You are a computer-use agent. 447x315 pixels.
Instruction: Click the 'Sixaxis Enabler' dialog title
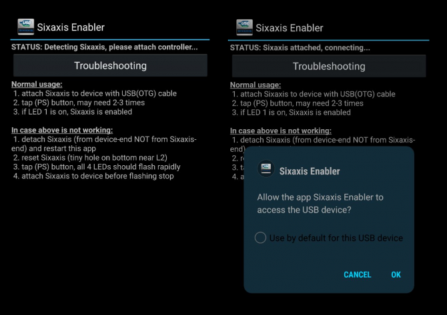point(310,171)
